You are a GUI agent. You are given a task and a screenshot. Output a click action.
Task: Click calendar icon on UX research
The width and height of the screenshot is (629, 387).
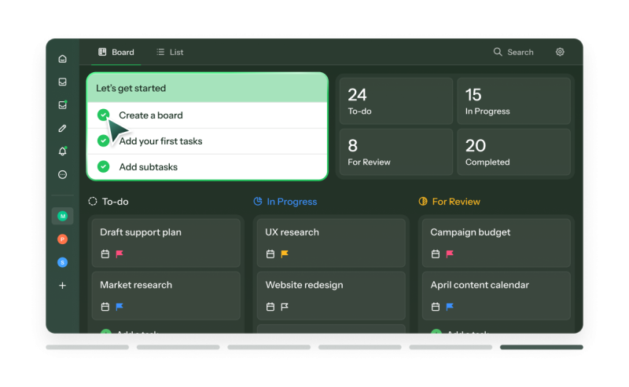[x=270, y=254]
